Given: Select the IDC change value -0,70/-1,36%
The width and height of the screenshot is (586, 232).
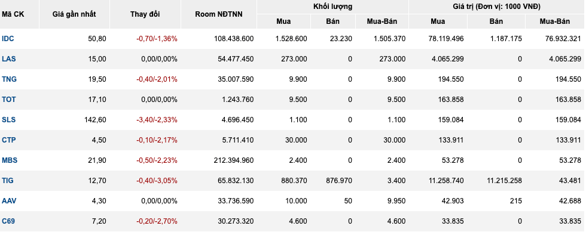Looking at the screenshot, I should (157, 38).
